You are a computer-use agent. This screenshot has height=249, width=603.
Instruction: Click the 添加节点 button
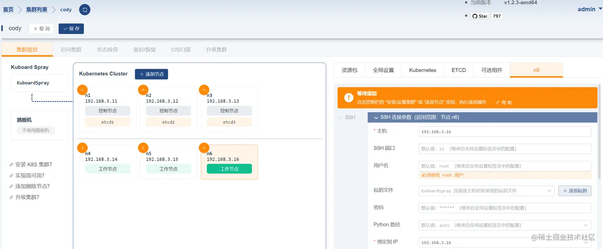point(152,74)
